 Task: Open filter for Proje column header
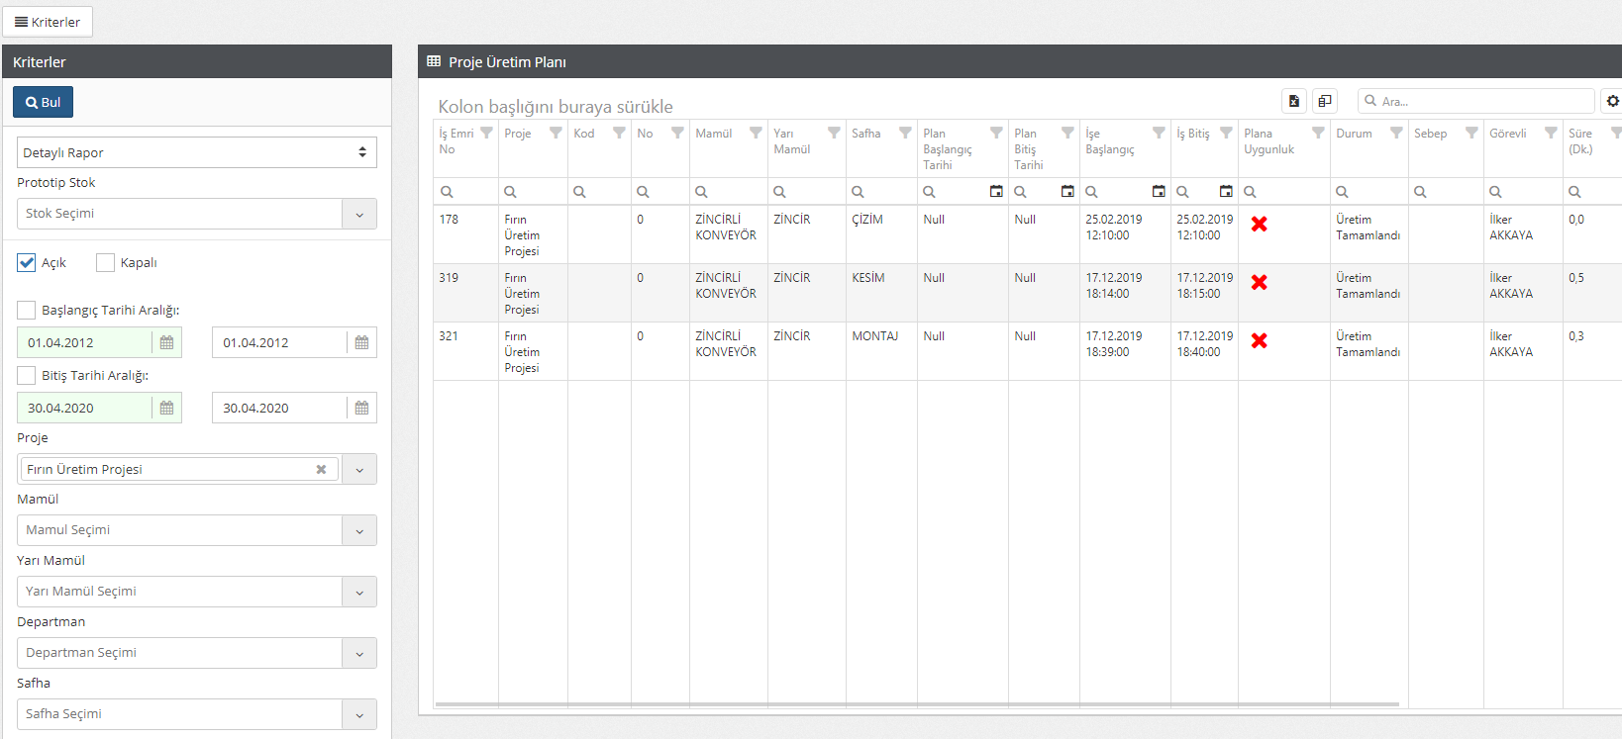coord(556,134)
